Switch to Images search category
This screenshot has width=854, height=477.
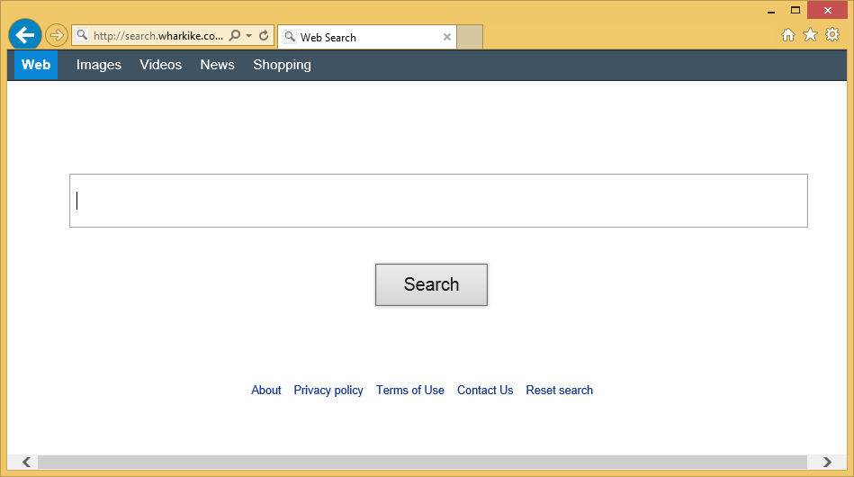coord(99,65)
